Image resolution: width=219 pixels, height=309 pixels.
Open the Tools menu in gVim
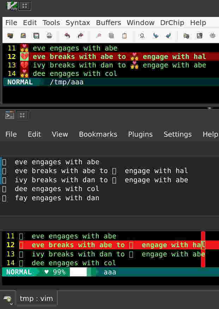click(x=51, y=23)
